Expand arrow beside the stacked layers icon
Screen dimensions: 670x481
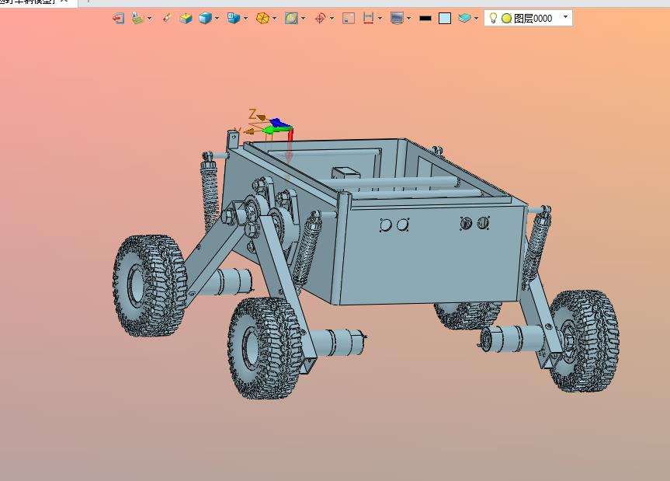point(477,19)
